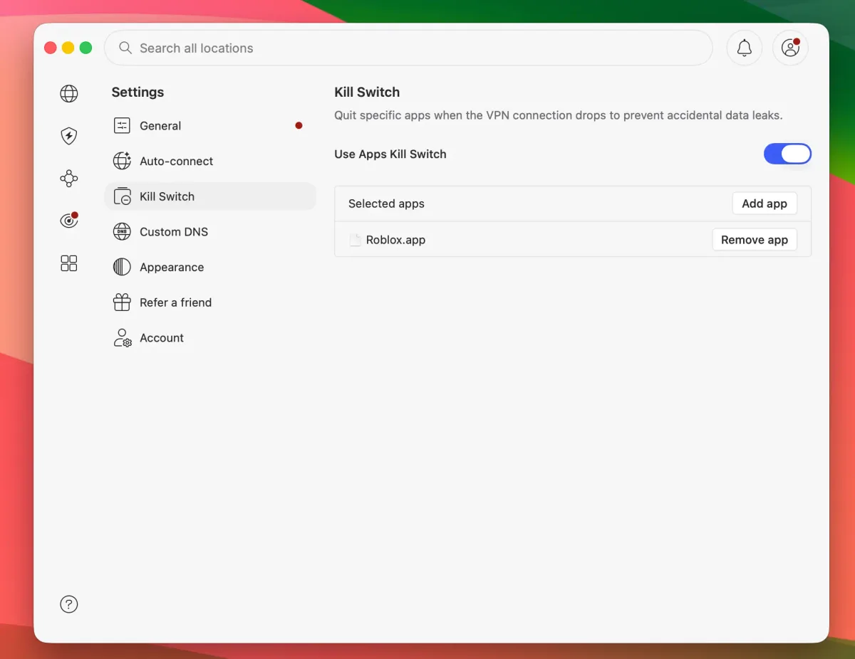Open the help question mark icon
This screenshot has height=659, width=855.
point(69,604)
